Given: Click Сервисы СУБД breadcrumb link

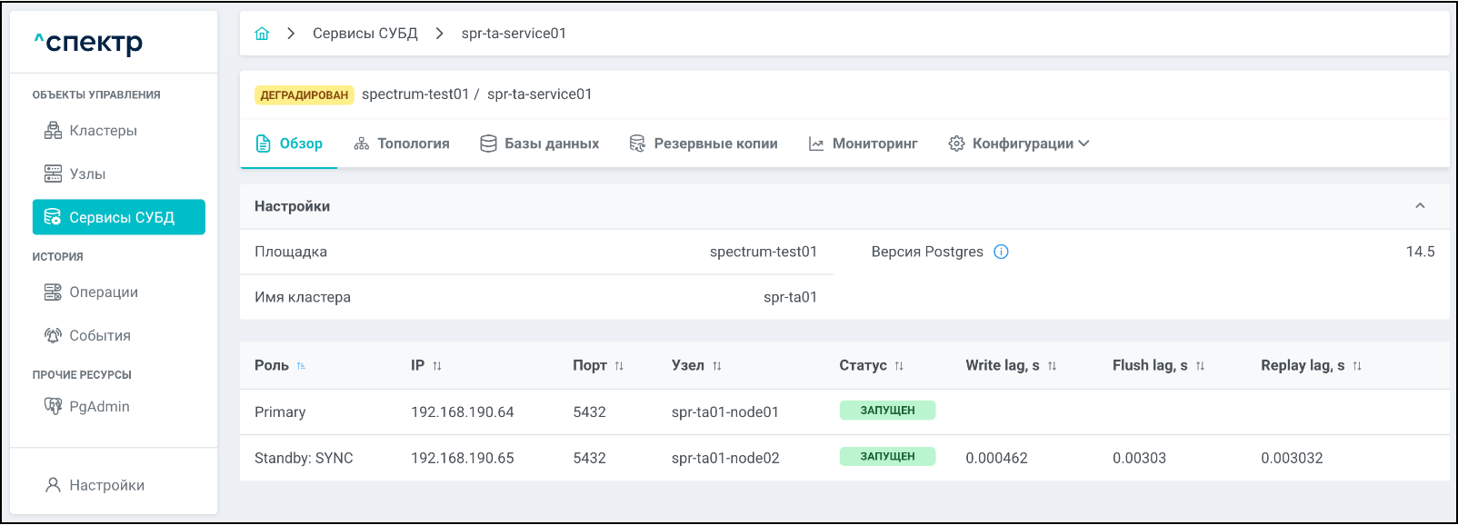Looking at the screenshot, I should [x=364, y=34].
